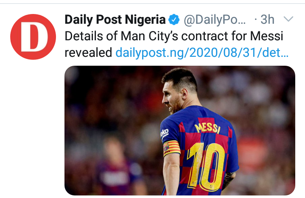Image resolution: width=305 pixels, height=198 pixels.
Task: Expand the tweet options chevron
Action: 288,20
